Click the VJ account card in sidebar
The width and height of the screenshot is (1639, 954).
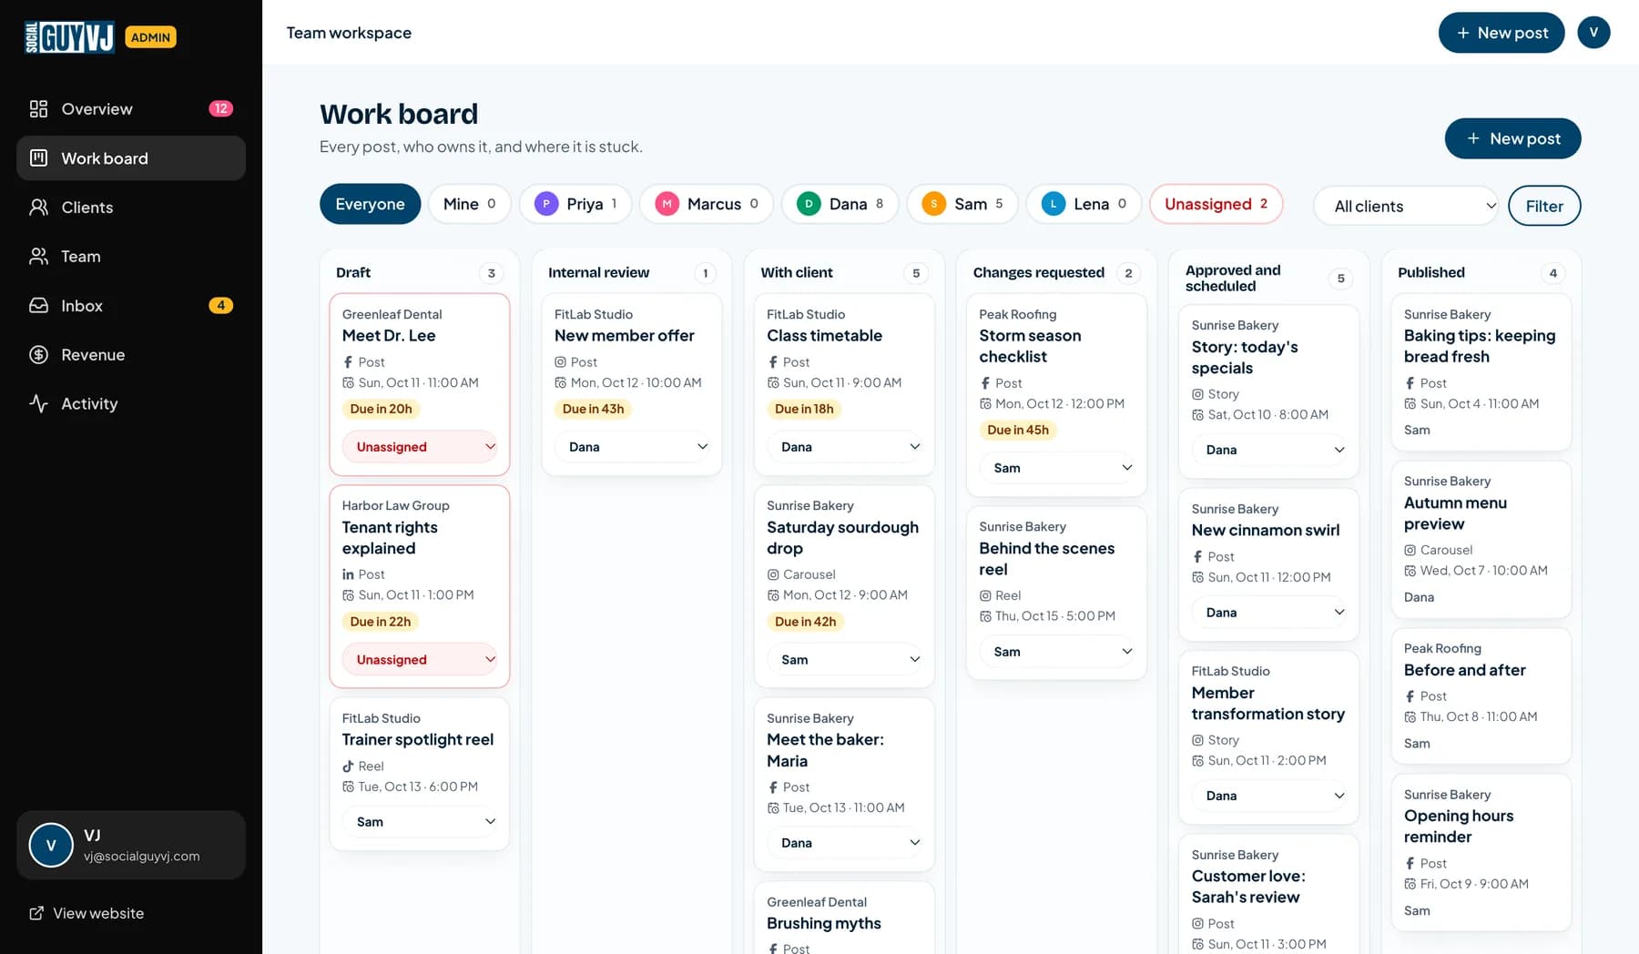131,845
